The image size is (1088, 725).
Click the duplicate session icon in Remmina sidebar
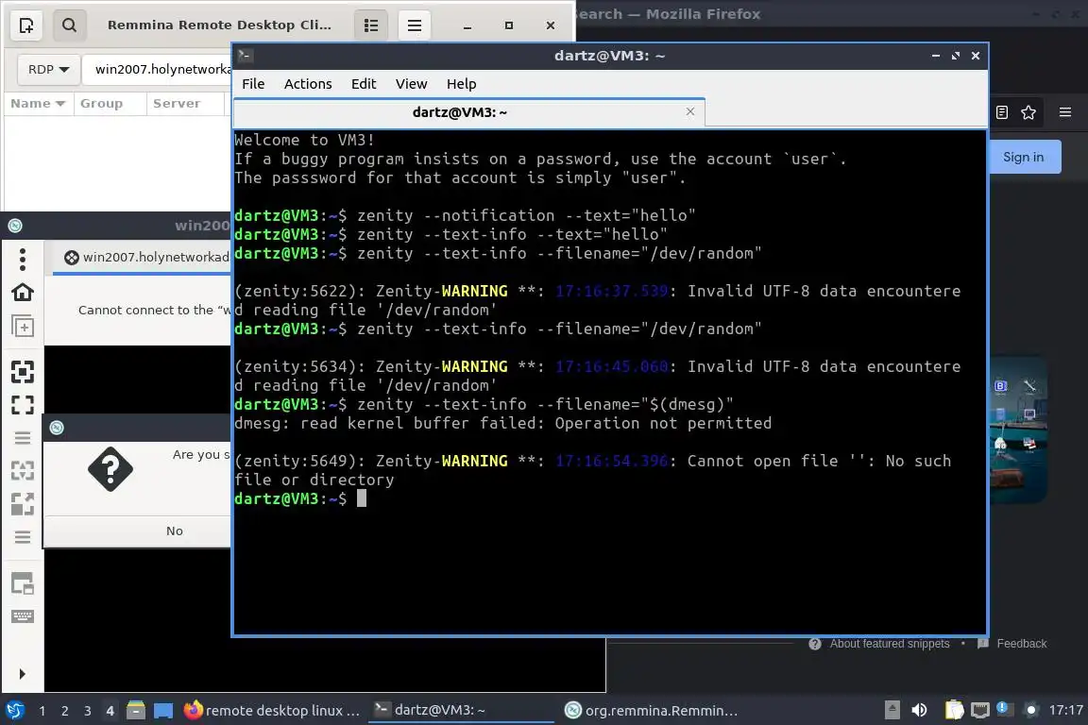coord(23,326)
